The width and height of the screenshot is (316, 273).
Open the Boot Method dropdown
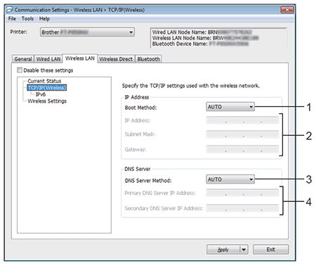point(230,107)
